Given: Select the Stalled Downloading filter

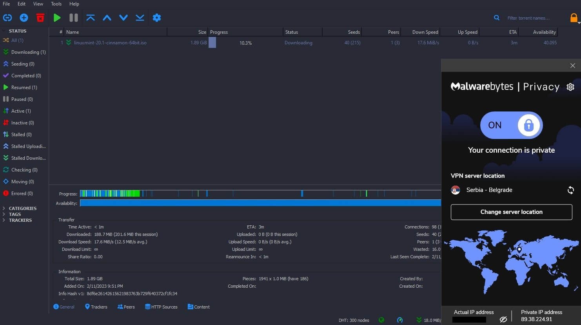Looking at the screenshot, I should (24, 158).
